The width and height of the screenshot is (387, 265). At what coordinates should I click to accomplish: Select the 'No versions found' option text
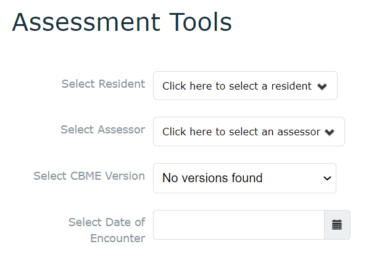tap(212, 178)
